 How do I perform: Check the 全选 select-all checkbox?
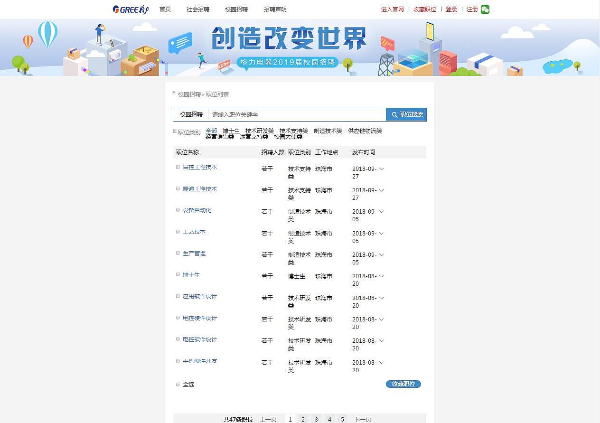[x=178, y=384]
